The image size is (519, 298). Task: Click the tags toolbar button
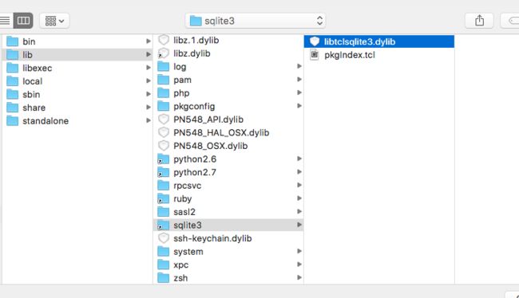(x=510, y=21)
